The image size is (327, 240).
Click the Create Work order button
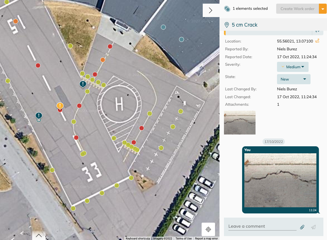pyautogui.click(x=297, y=9)
